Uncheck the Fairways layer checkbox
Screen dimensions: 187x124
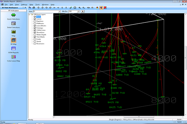[35, 28]
